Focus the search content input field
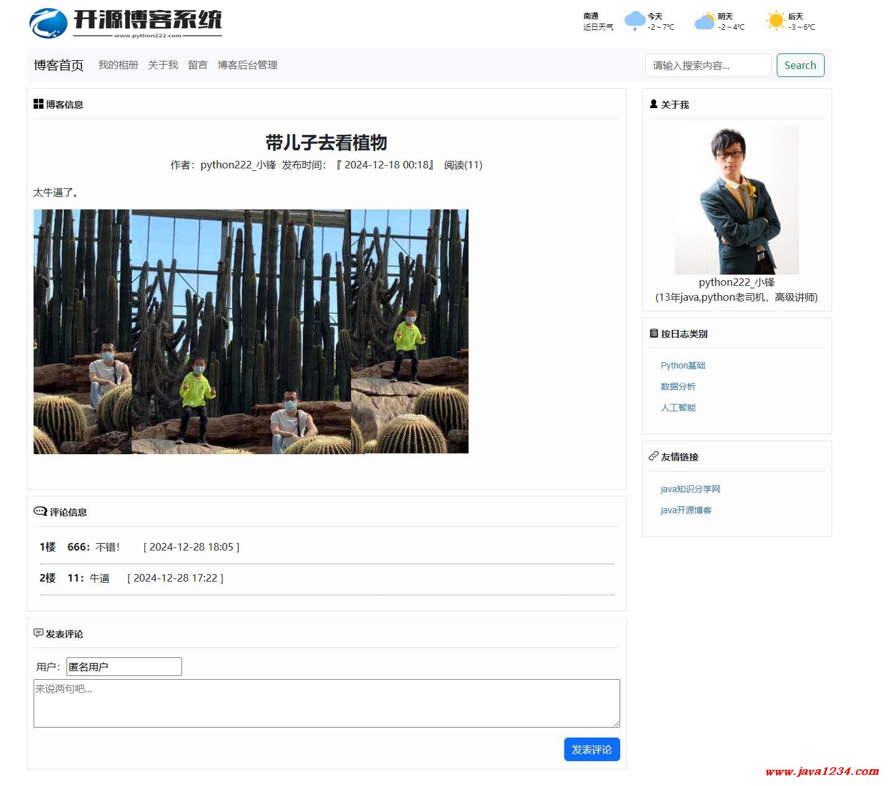The height and width of the screenshot is (786, 888). tap(708, 65)
